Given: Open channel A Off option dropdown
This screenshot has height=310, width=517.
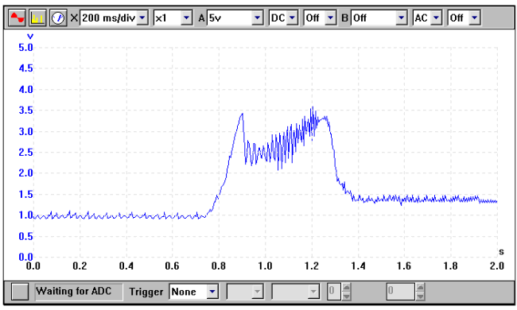Looking at the screenshot, I should (x=330, y=17).
